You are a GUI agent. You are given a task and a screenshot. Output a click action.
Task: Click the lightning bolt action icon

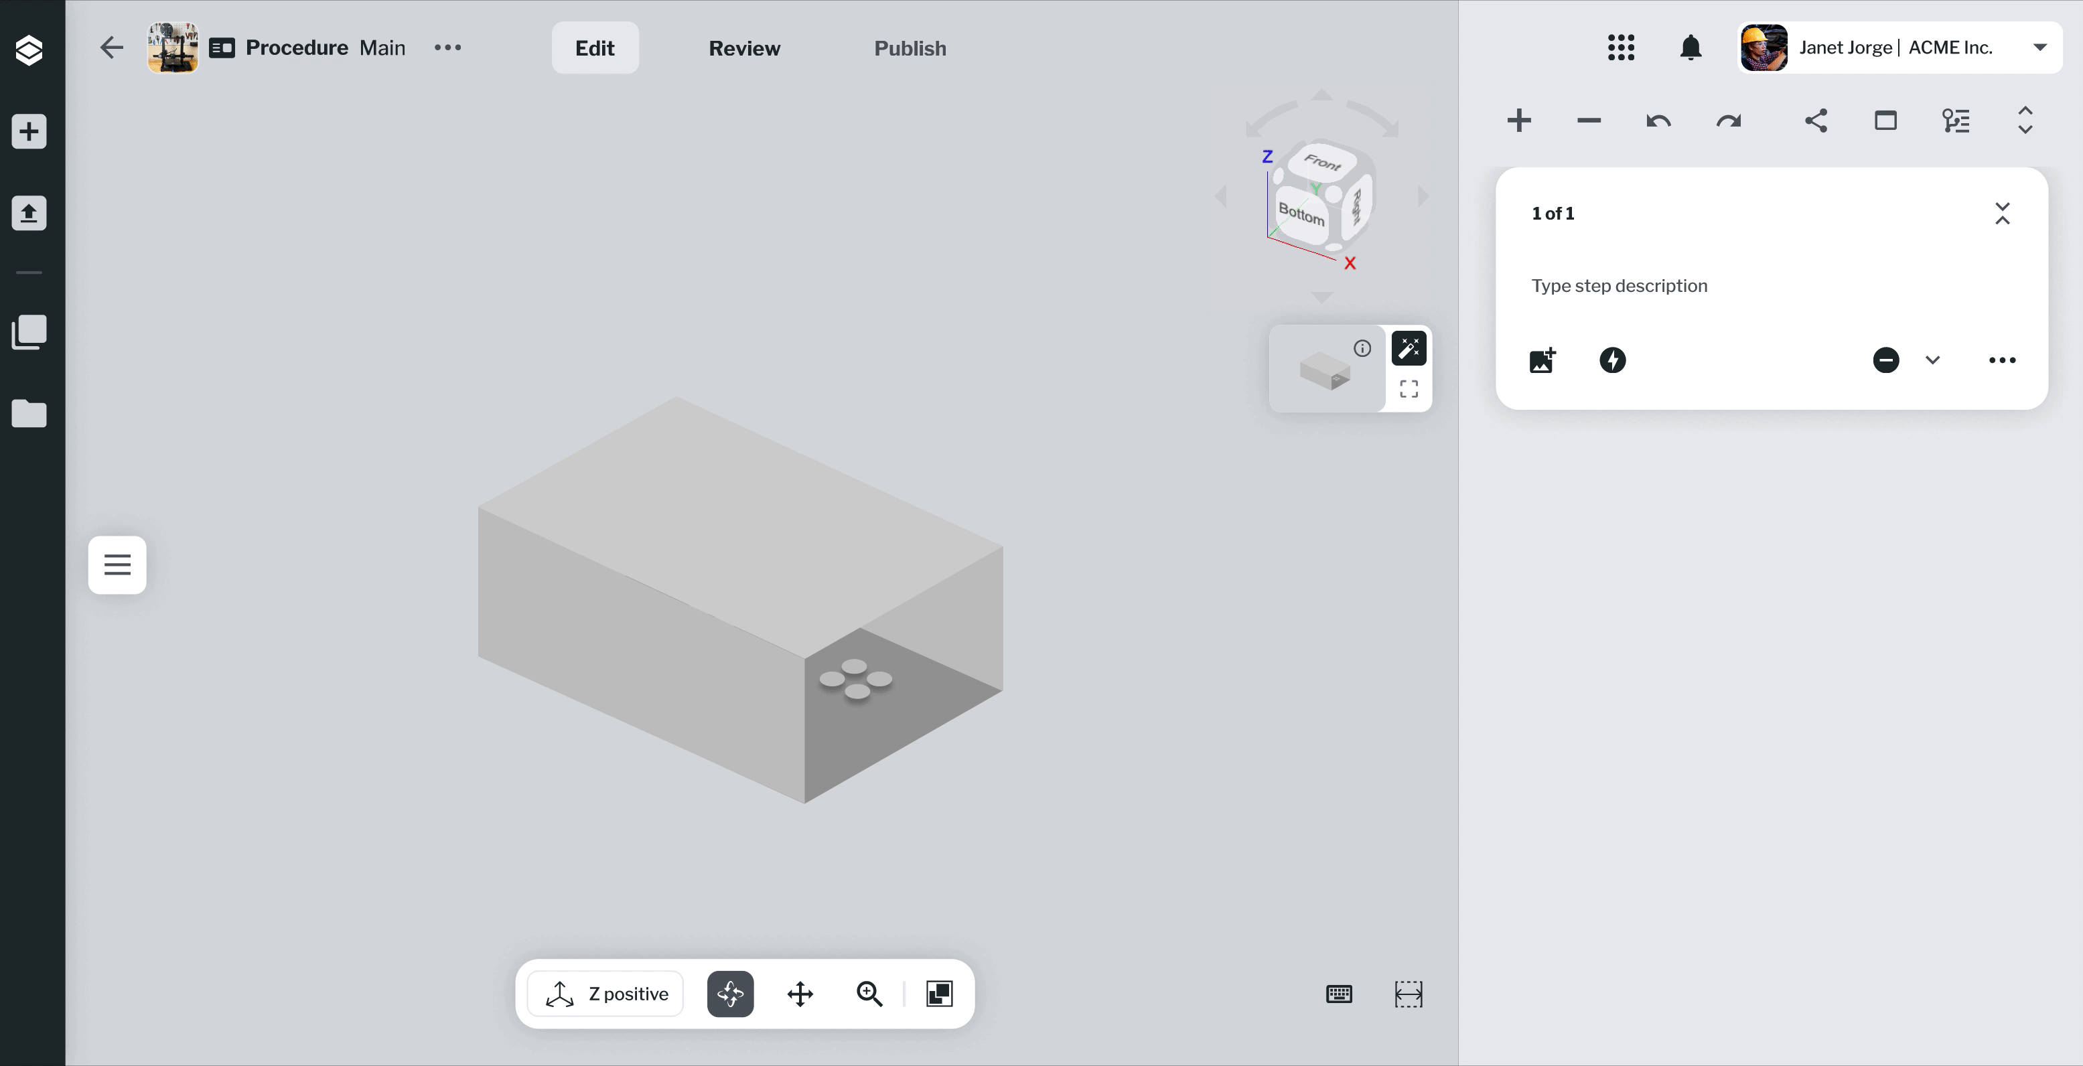coord(1612,360)
